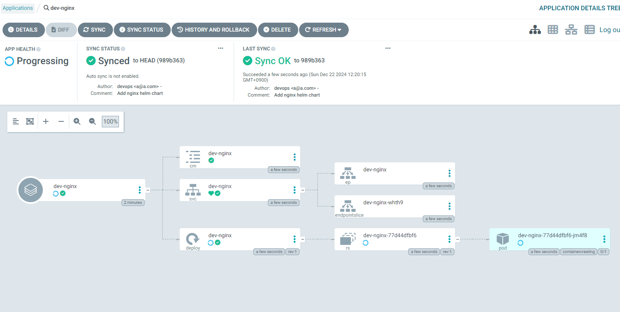Image resolution: width=620 pixels, height=312 pixels.
Task: Click 'to 989b363' last sync revision
Action: pyautogui.click(x=309, y=61)
